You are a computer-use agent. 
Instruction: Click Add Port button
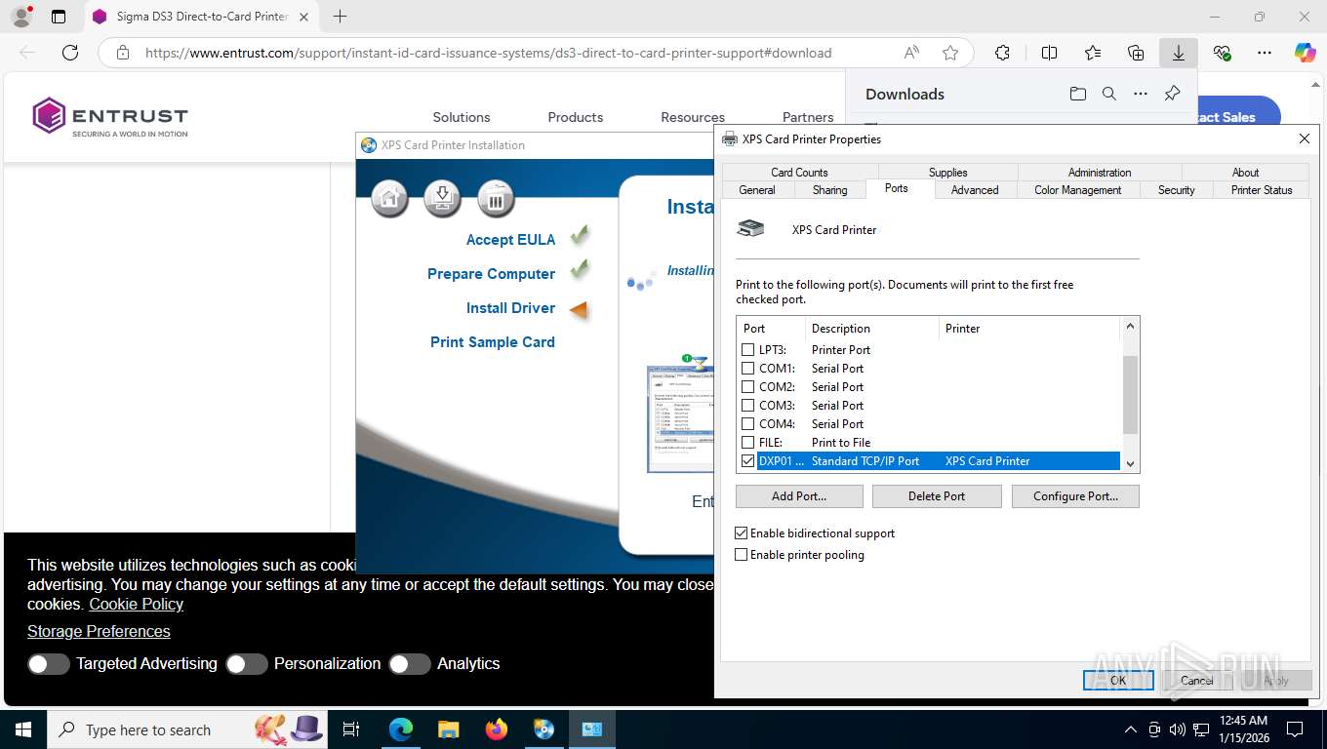[799, 496]
